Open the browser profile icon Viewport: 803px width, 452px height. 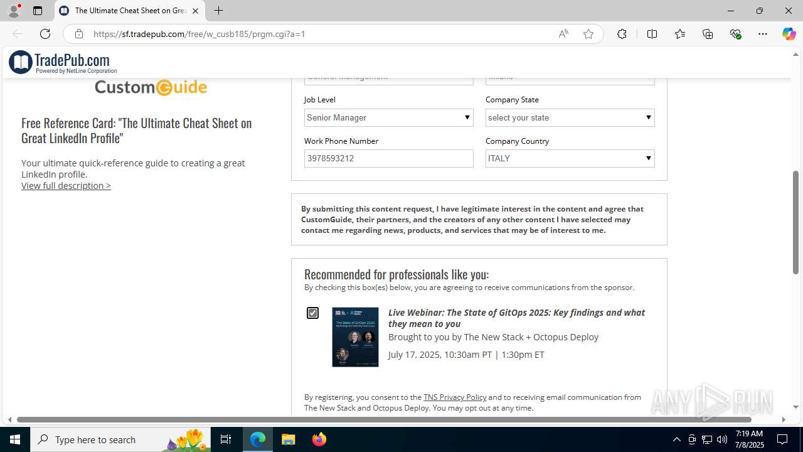[x=14, y=11]
